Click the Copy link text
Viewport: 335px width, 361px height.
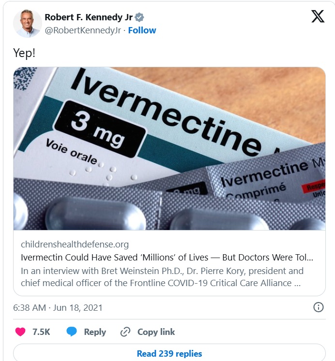click(x=156, y=332)
